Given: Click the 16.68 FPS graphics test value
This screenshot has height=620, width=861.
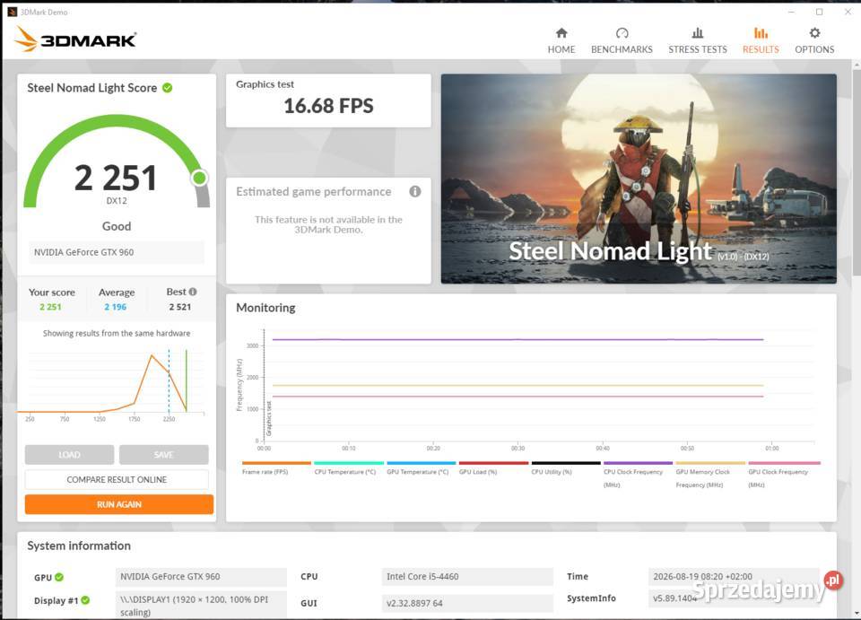Looking at the screenshot, I should [328, 106].
